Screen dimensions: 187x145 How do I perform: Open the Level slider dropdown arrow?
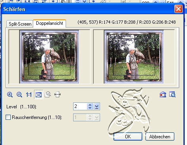click(x=96, y=106)
